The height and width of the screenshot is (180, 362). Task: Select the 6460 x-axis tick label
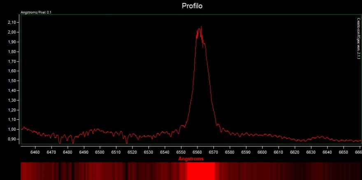click(x=35, y=152)
